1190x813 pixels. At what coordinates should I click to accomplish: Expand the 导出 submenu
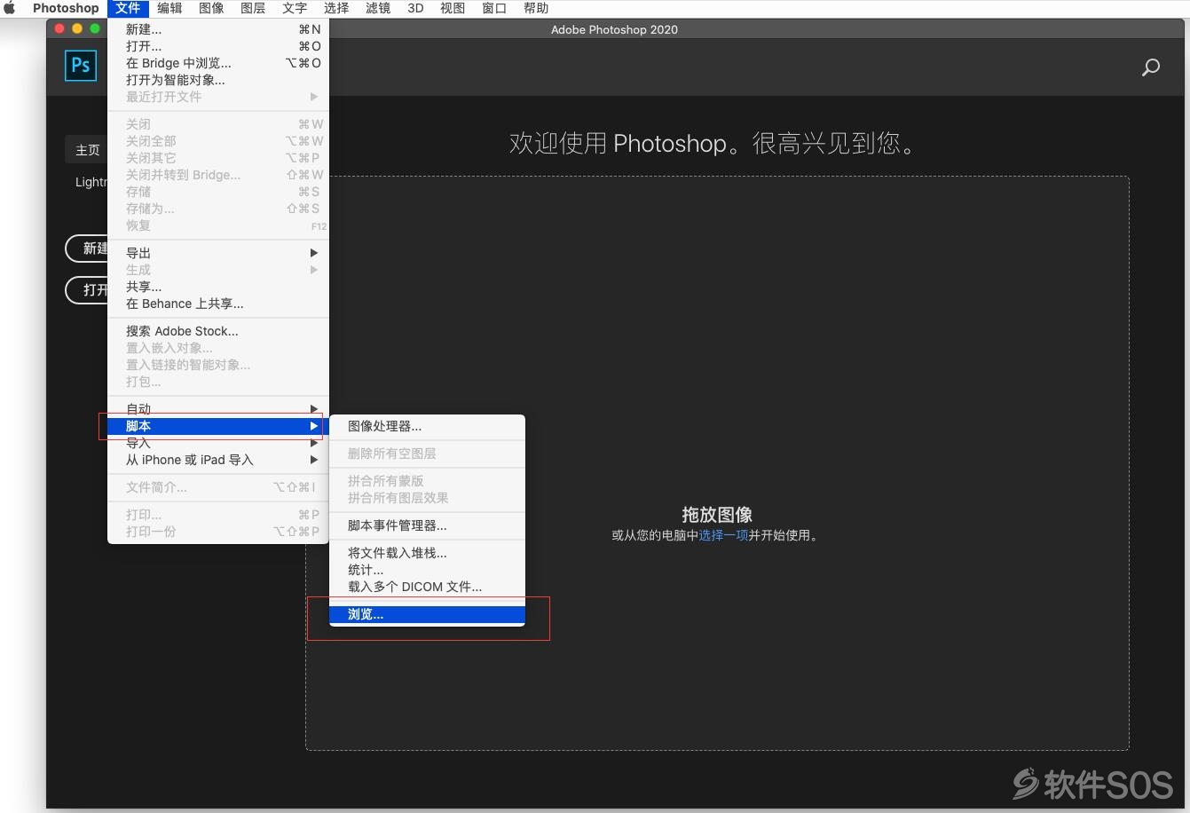point(218,253)
